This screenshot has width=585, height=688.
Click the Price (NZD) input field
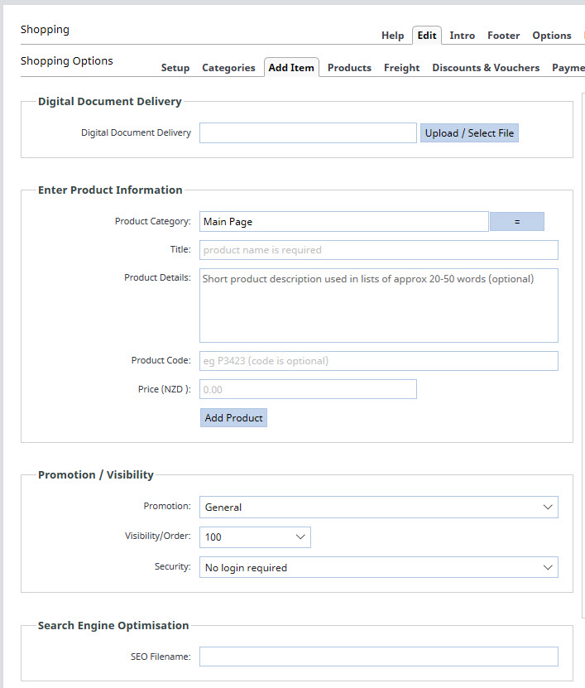tap(308, 389)
